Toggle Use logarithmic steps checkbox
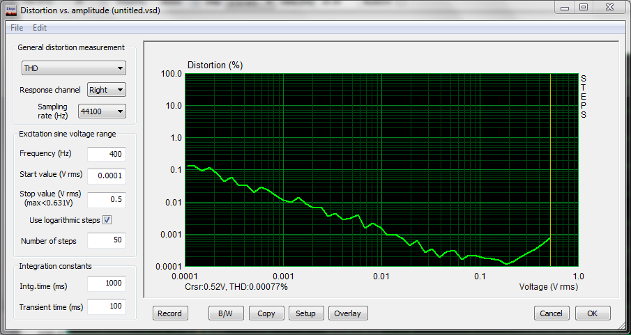This screenshot has width=631, height=335. (107, 220)
